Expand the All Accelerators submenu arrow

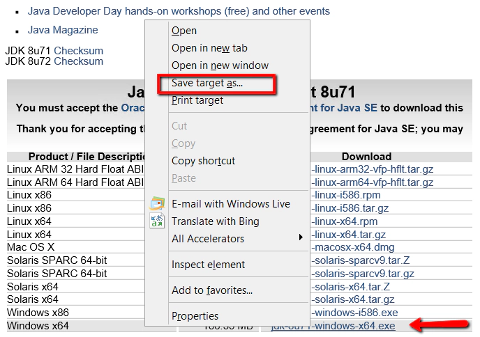301,239
